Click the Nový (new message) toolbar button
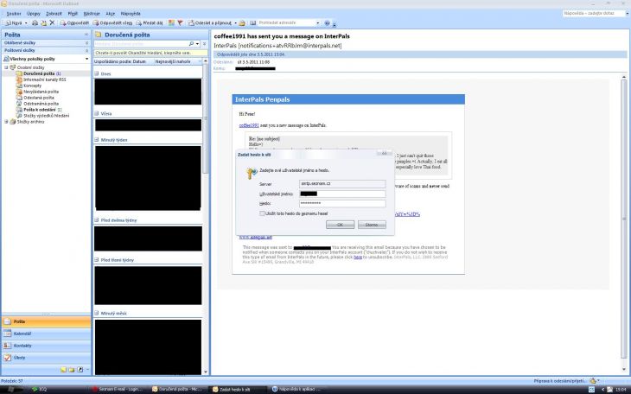Viewport: 631px width, 394px height. pos(13,23)
